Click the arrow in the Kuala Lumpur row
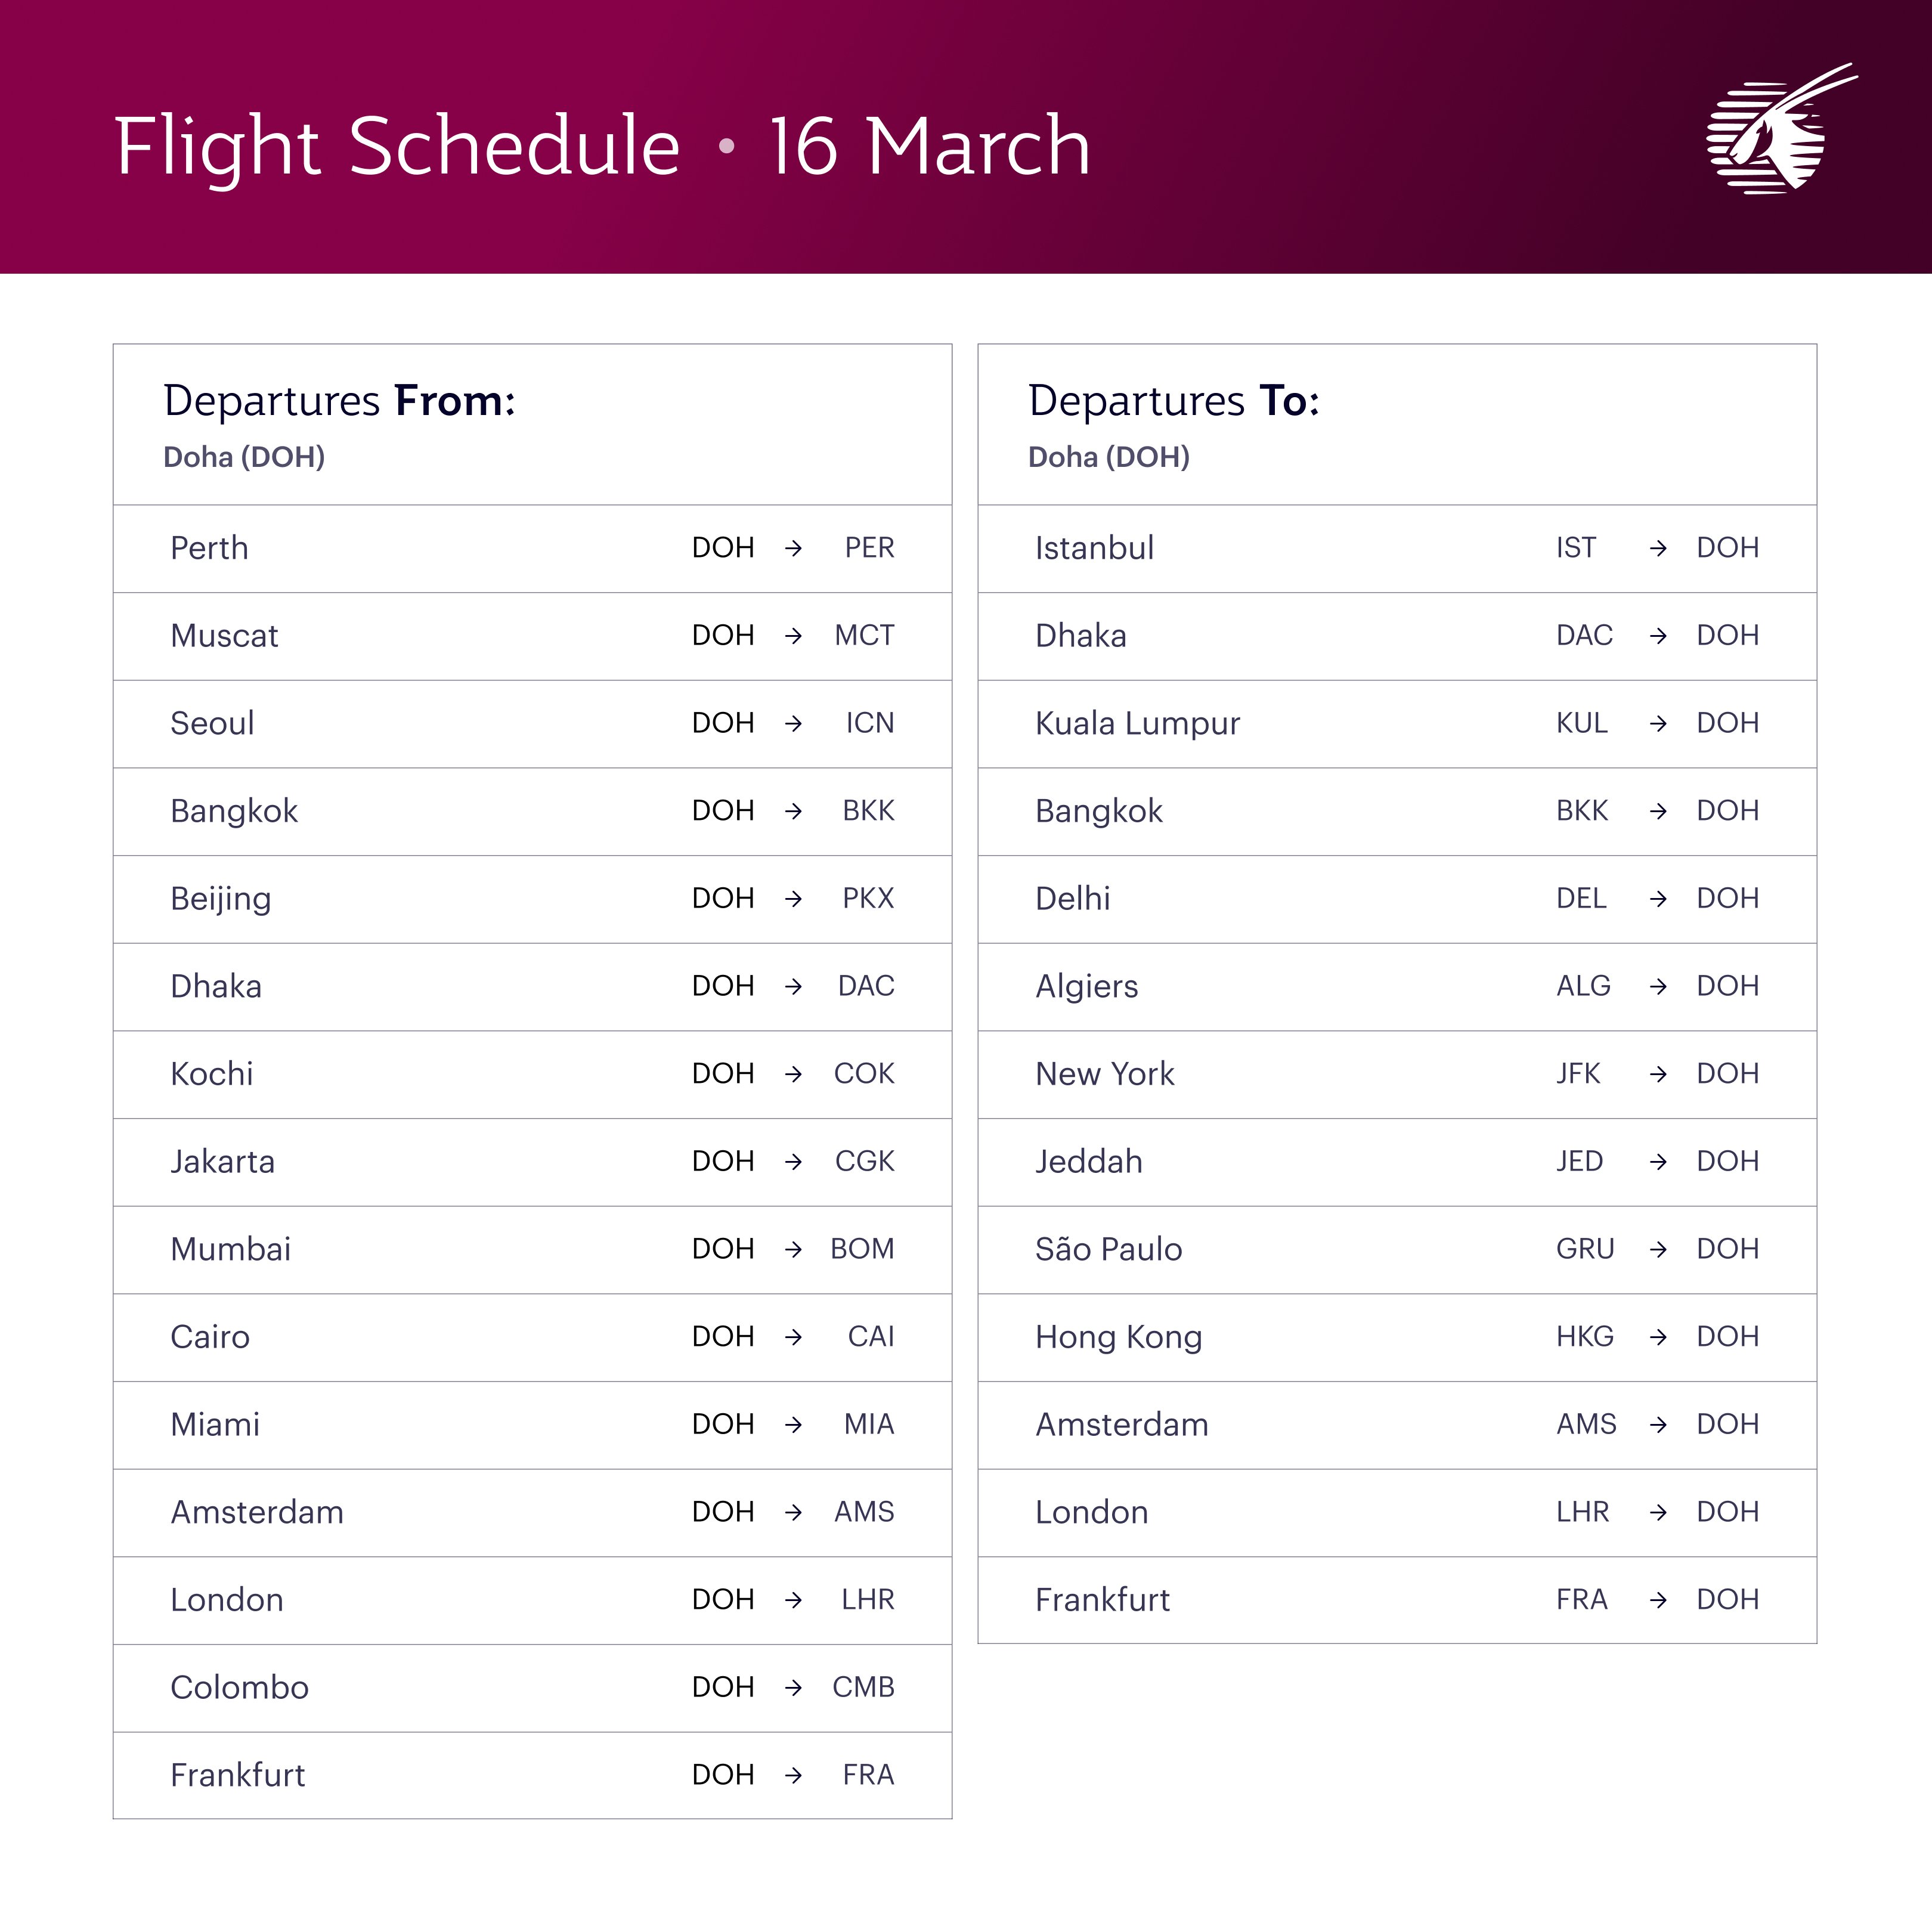The image size is (1932, 1932). click(x=1658, y=723)
